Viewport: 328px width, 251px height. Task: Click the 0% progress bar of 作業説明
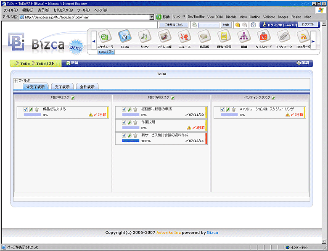[x=130, y=128]
